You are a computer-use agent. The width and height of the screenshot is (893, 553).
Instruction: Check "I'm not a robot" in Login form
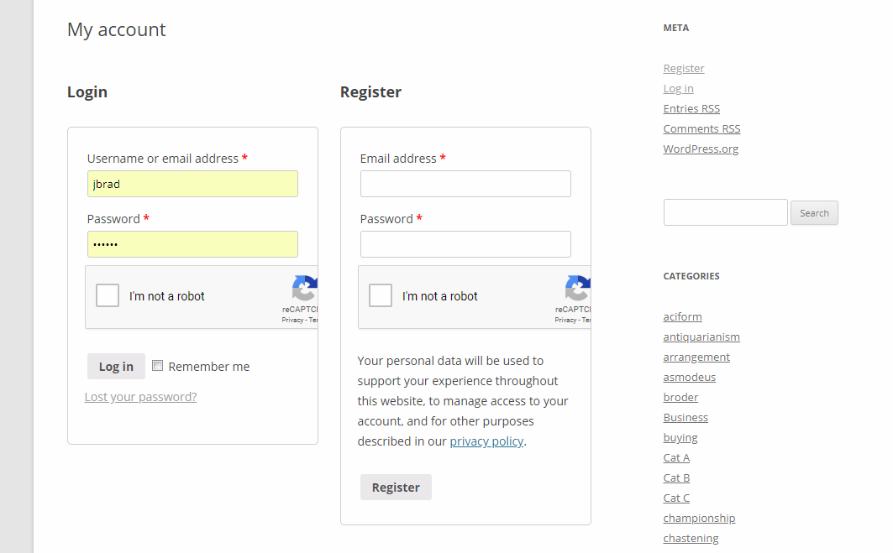pos(107,296)
